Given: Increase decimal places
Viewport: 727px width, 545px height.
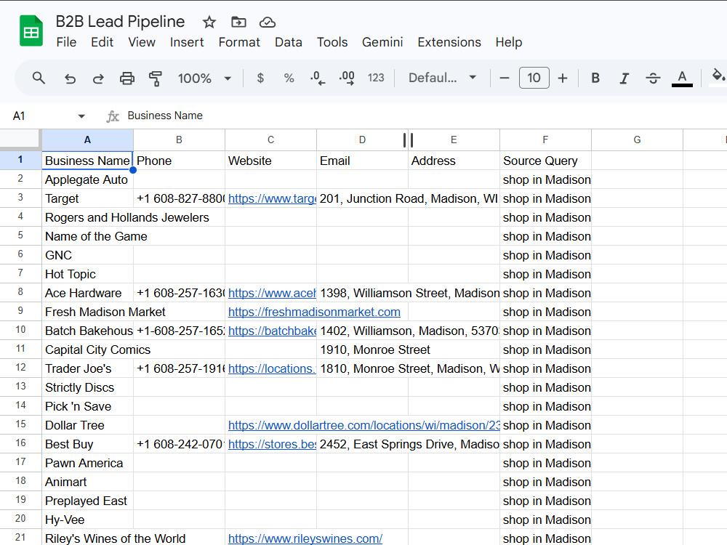Looking at the screenshot, I should click(347, 78).
